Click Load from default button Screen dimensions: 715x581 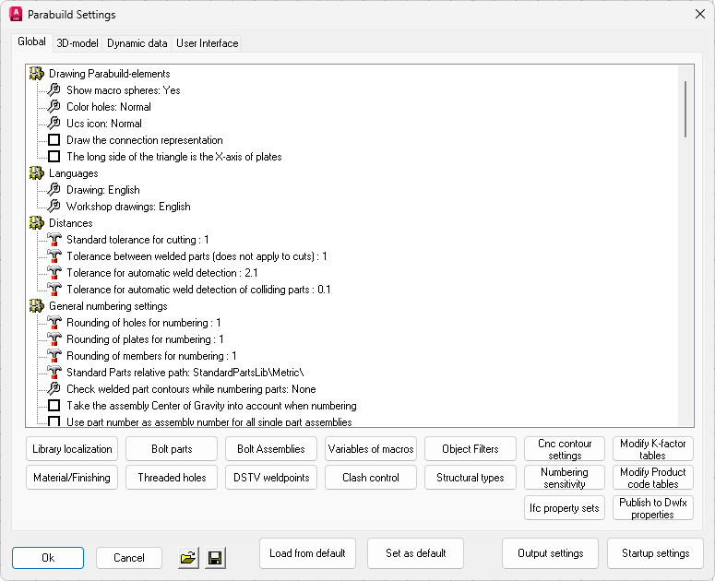pos(307,553)
